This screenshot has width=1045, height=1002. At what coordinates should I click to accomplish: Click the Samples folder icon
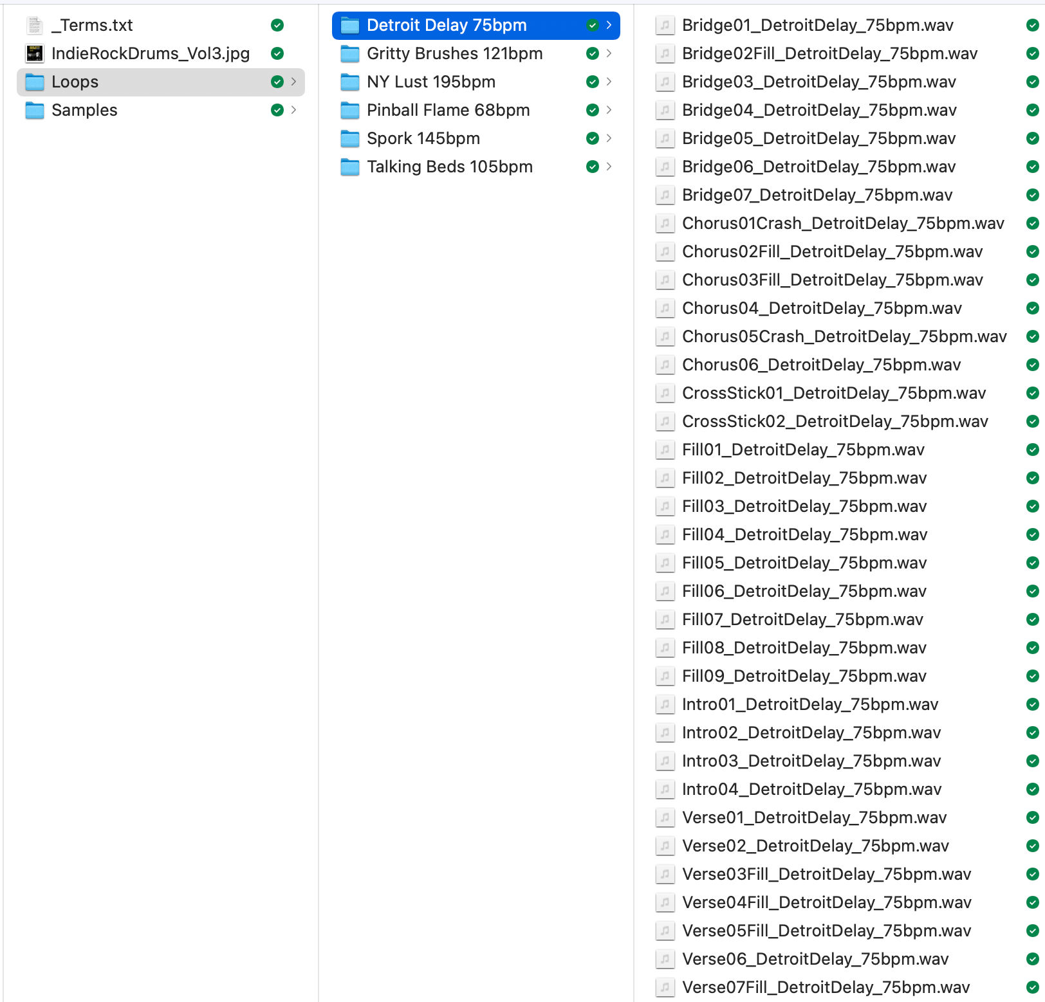point(35,110)
